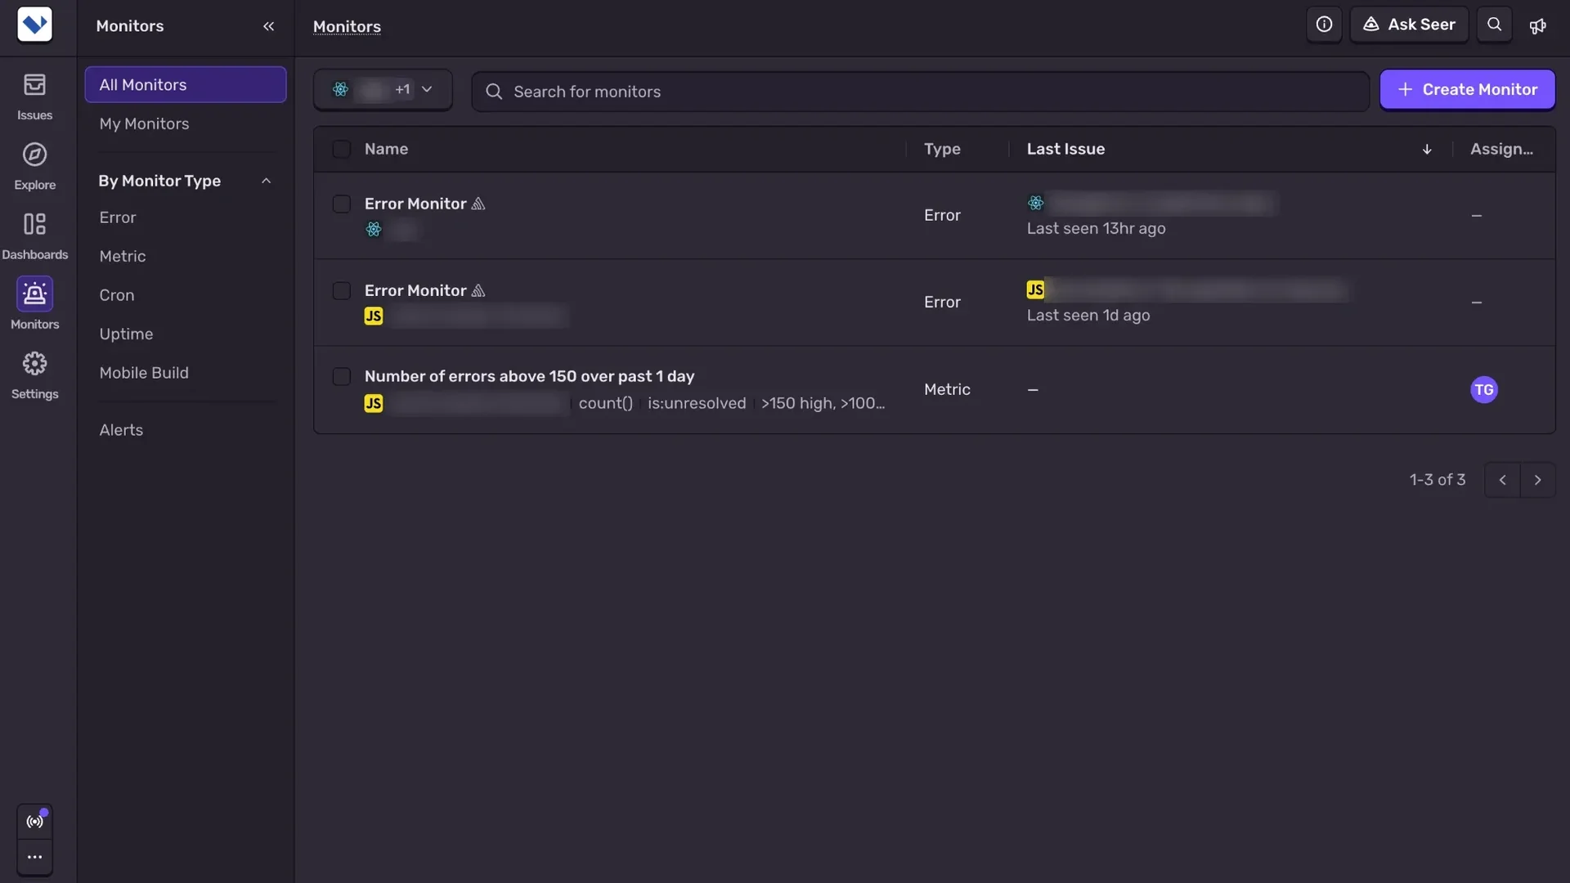Screen dimensions: 1570x883
Task: Open the Issues section in sidebar
Action: coord(34,96)
